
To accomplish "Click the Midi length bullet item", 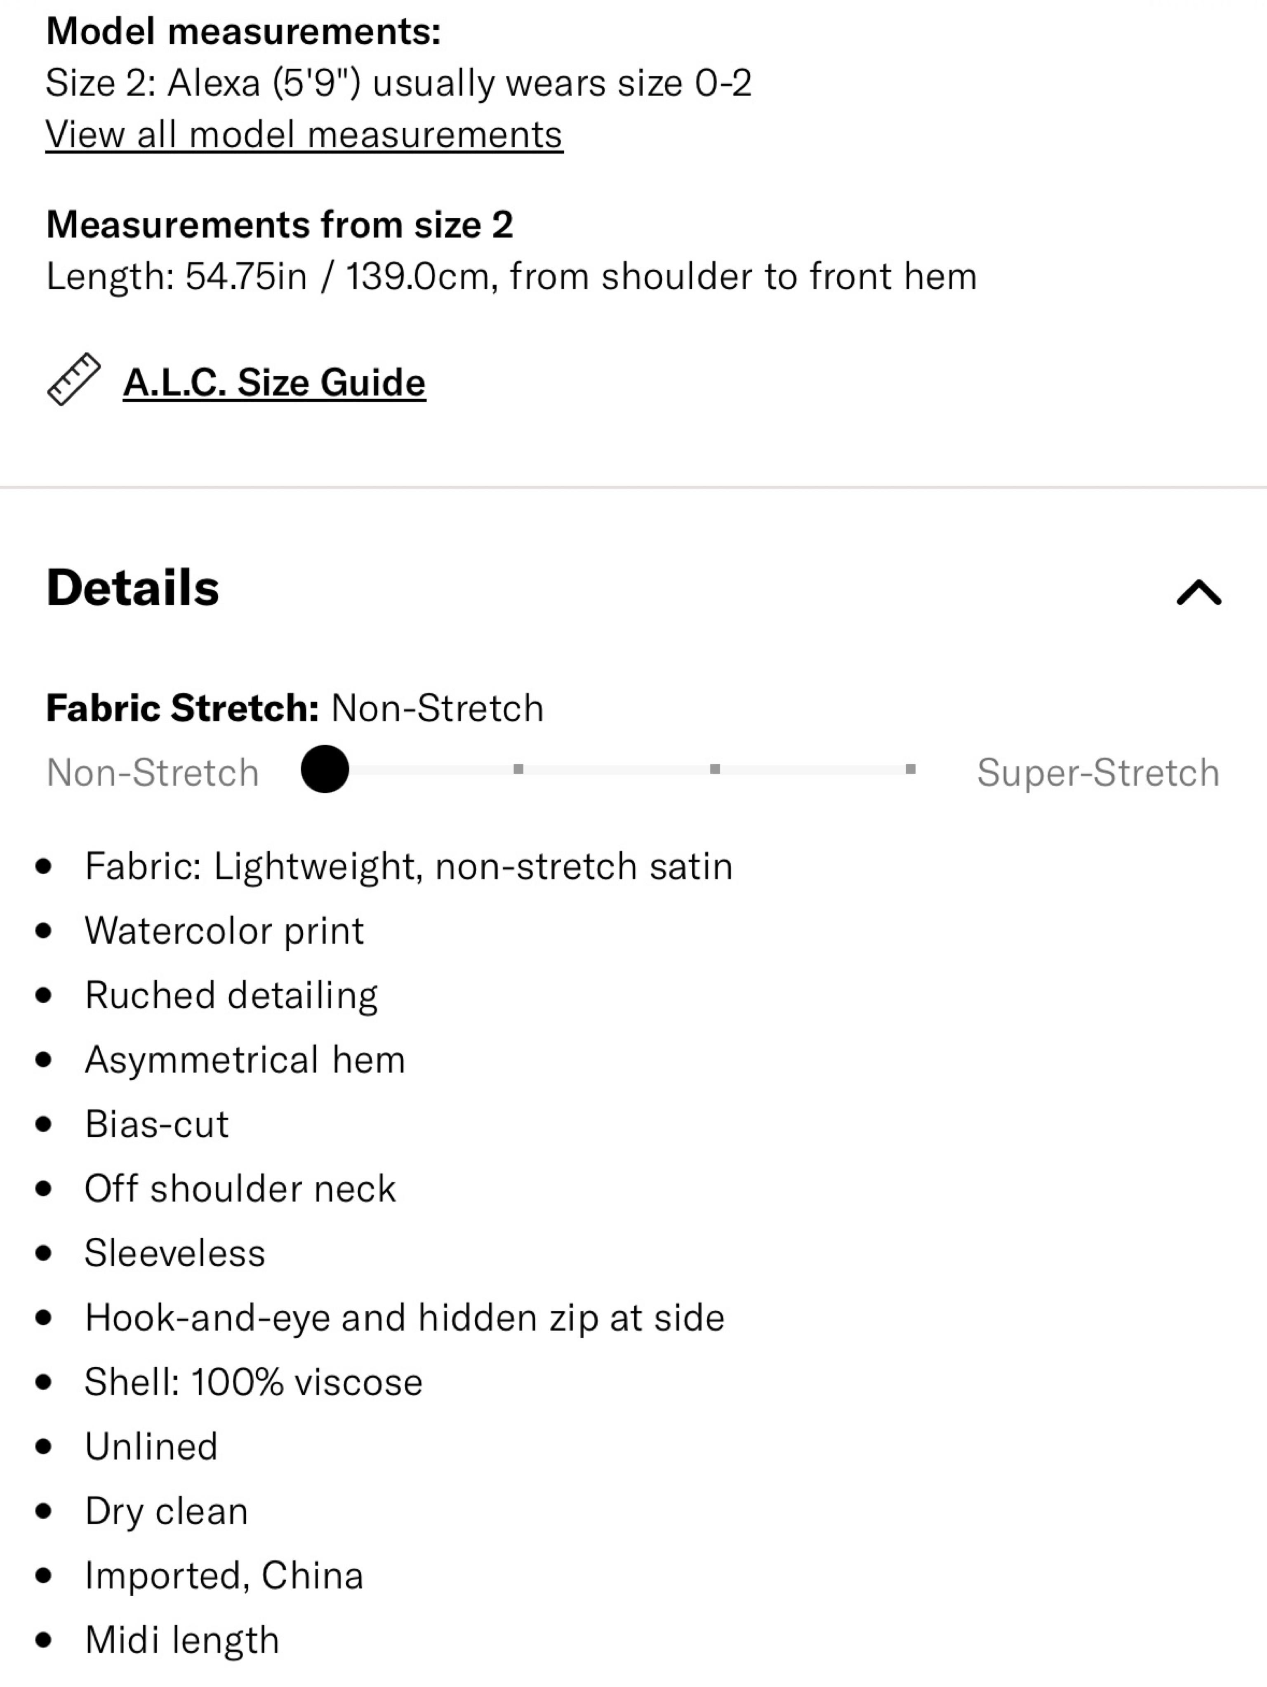I will click(182, 1640).
